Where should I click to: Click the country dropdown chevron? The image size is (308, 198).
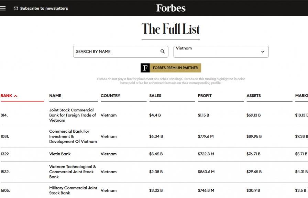[x=263, y=52]
